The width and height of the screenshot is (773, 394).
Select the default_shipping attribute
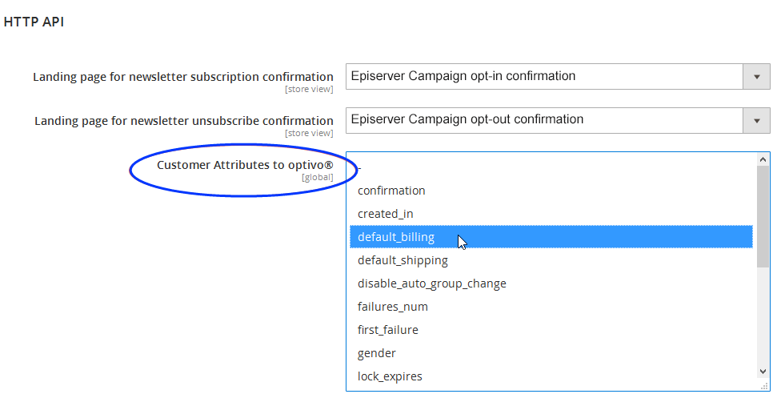[403, 260]
